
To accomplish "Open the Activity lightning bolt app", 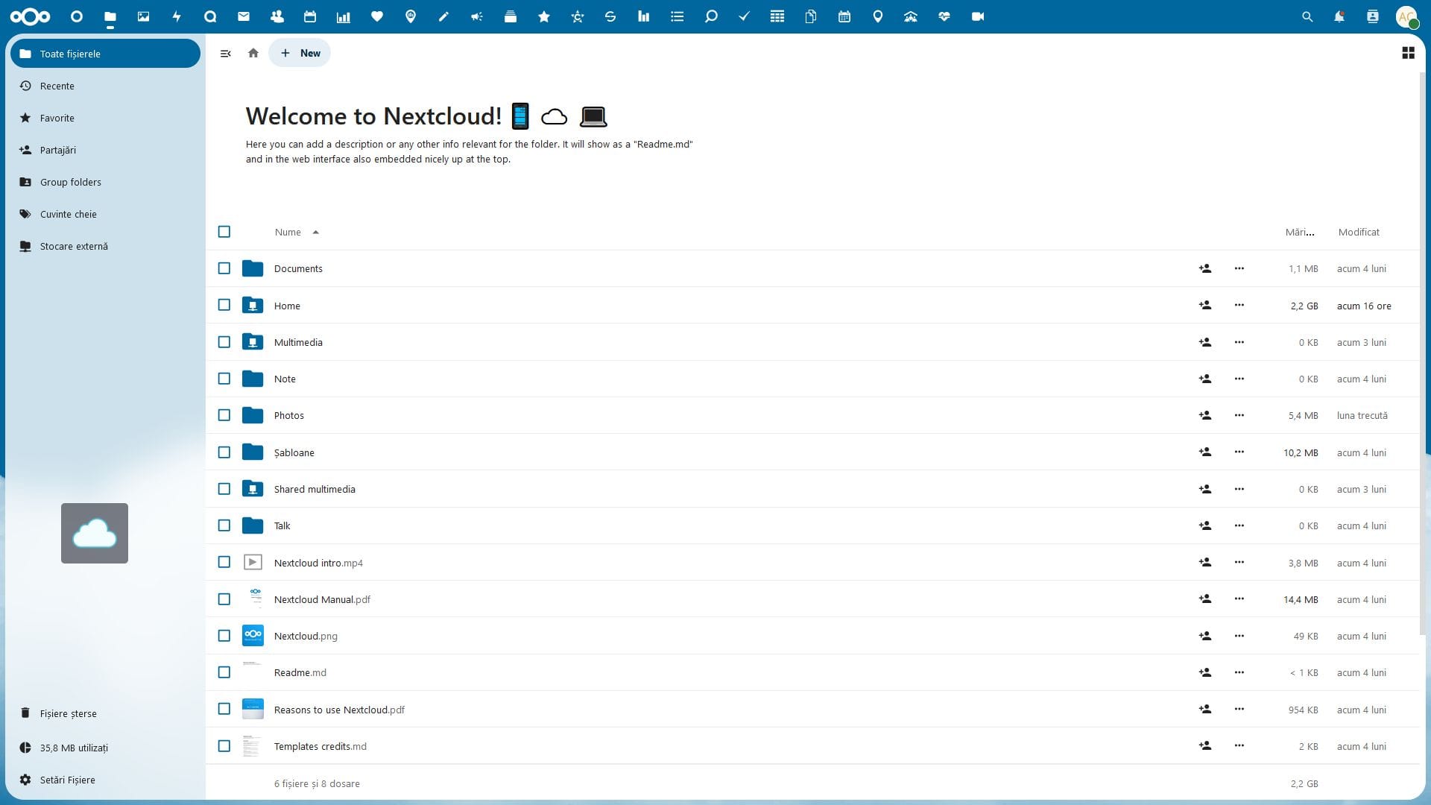I will click(x=177, y=16).
